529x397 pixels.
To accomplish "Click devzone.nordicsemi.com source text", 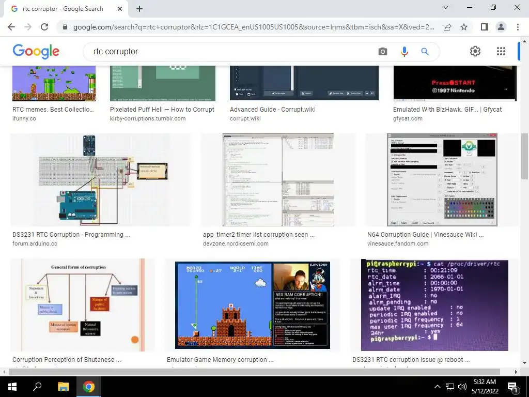I will (236, 243).
